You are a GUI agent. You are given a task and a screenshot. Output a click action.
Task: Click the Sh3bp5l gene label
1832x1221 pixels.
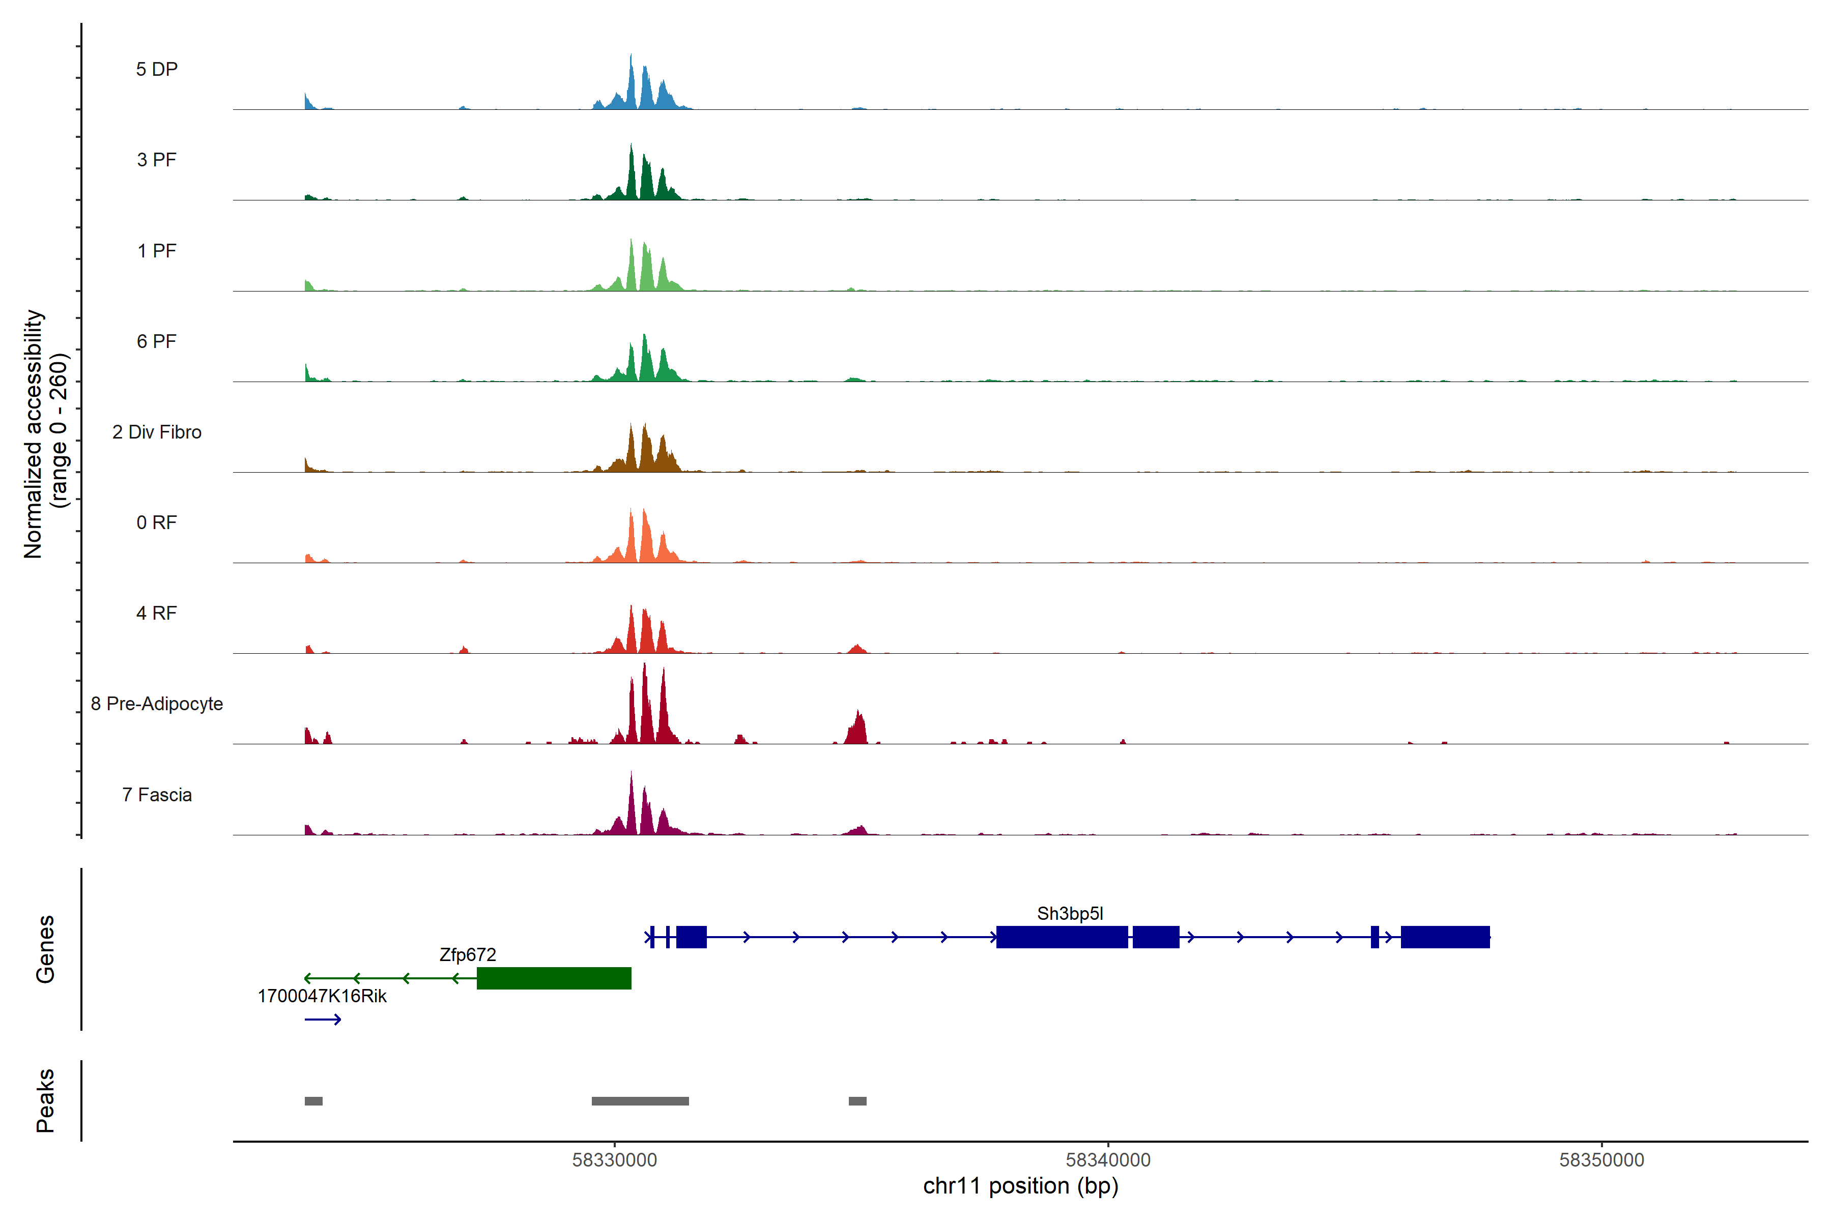(1070, 913)
